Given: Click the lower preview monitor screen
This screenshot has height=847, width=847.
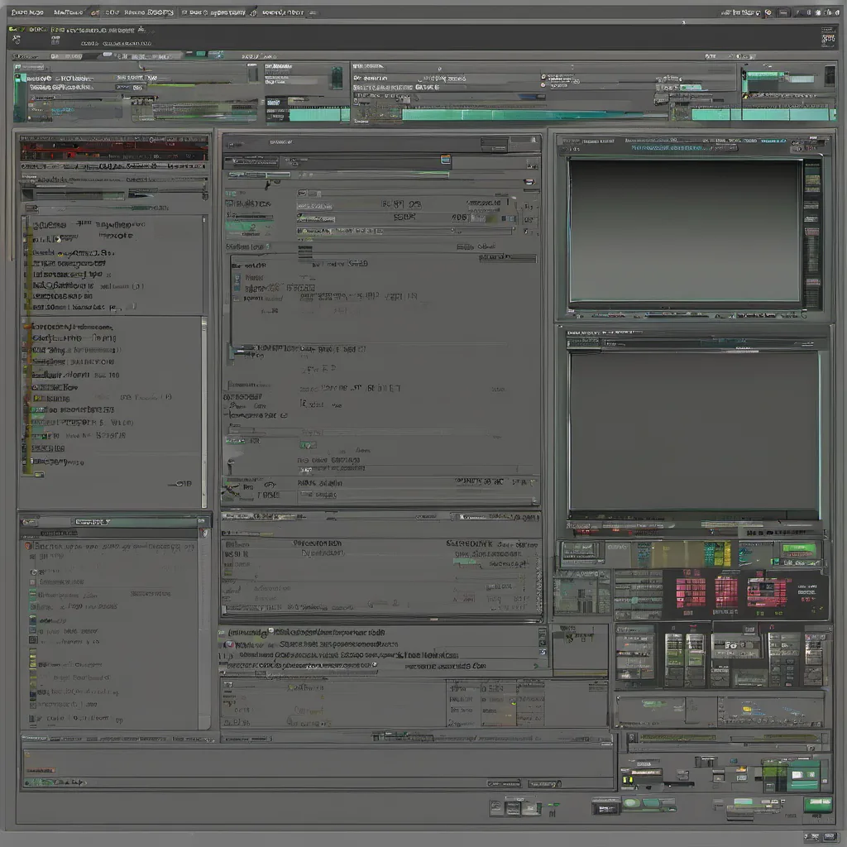Looking at the screenshot, I should (693, 430).
